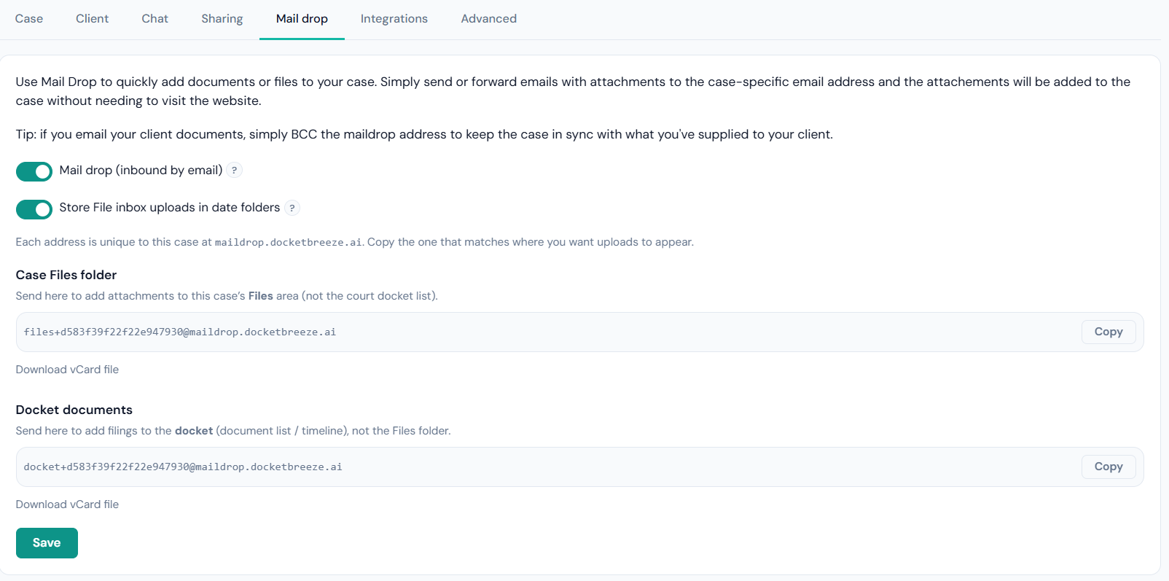Viewport: 1169px width, 581px height.
Task: Open help icon for date folders setting
Action: tap(292, 208)
